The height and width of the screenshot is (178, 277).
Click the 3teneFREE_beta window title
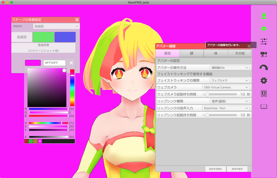[138, 3]
